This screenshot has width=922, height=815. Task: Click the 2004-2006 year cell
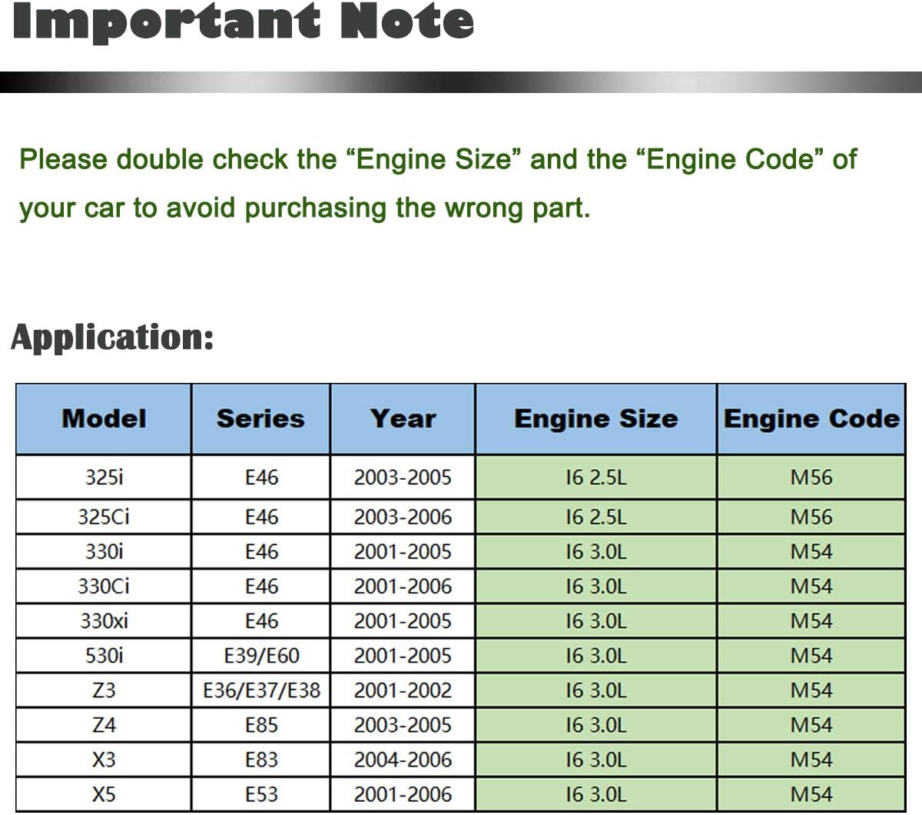(x=403, y=760)
